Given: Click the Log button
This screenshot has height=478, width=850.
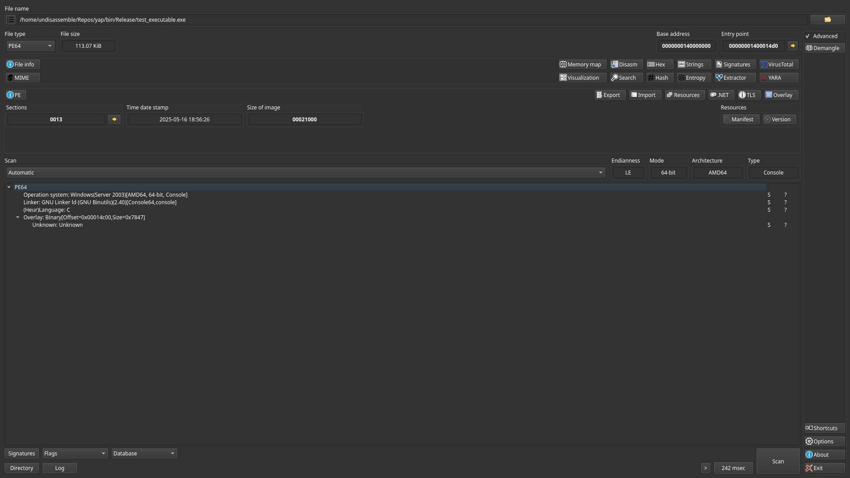Looking at the screenshot, I should 59,468.
